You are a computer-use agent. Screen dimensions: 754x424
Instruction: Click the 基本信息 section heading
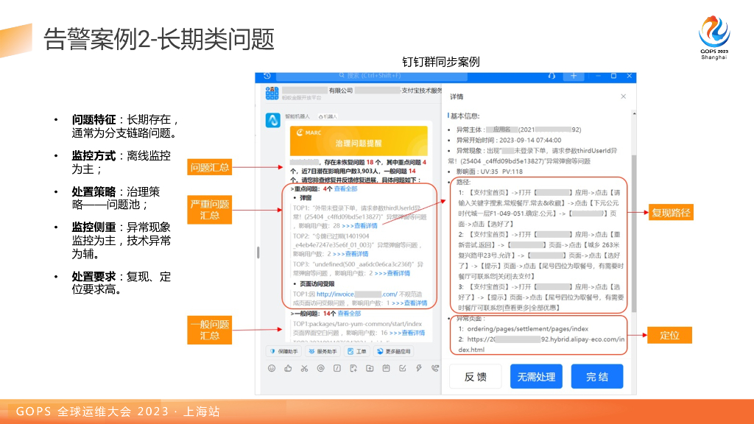pos(465,116)
